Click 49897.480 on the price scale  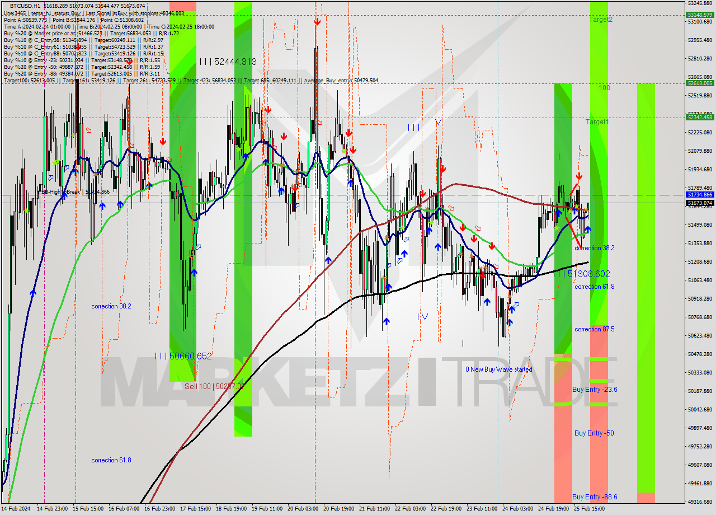point(700,428)
